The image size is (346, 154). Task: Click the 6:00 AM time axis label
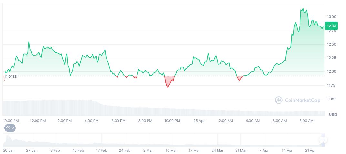pos(280,121)
